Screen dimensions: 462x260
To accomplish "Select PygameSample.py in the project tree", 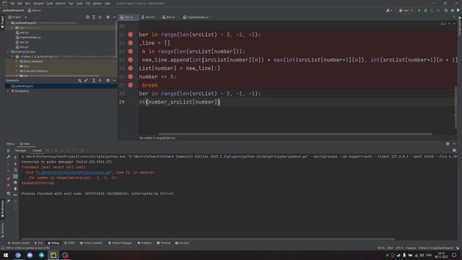I will [28, 38].
